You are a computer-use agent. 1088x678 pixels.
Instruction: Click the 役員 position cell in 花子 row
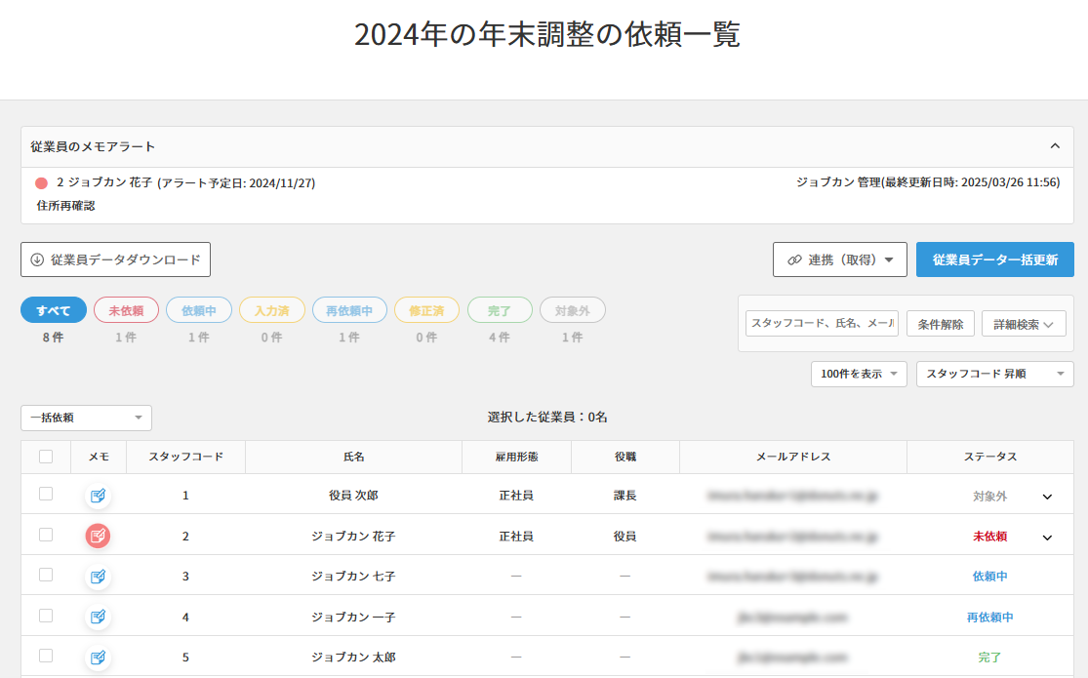pyautogui.click(x=625, y=536)
